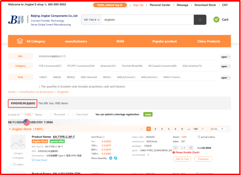This screenshot has width=241, height=175.
Task: Click the +Compare link
Action: [18, 158]
